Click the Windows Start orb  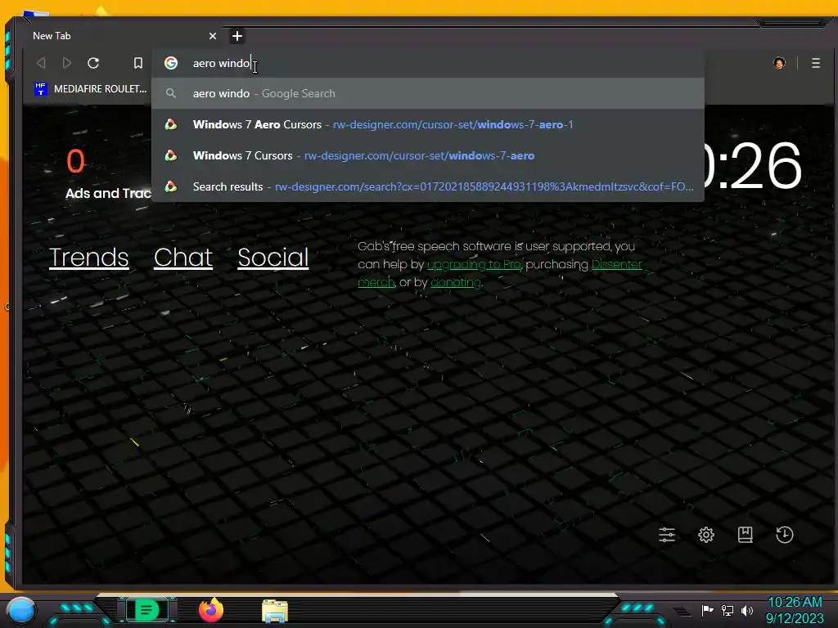(21, 610)
